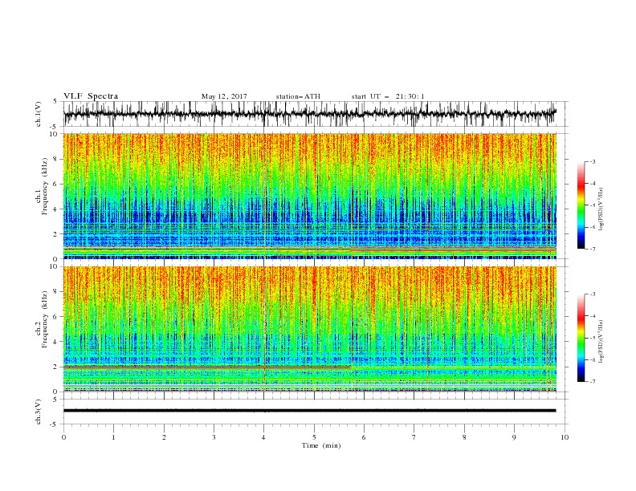Click the "ch.3(V)" waveform axis label
636x491 pixels.
coord(39,412)
